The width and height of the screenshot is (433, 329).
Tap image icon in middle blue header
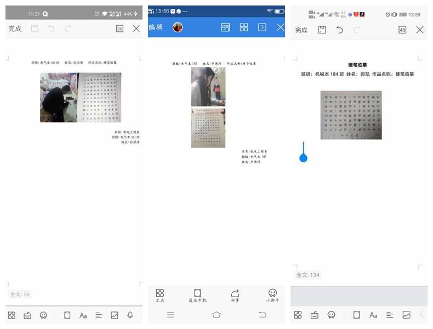coord(225,27)
